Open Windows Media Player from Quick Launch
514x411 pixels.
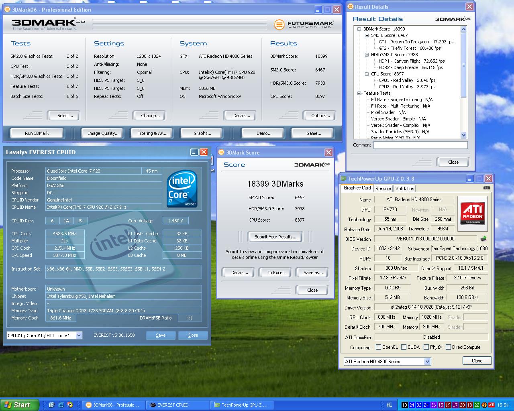point(70,405)
